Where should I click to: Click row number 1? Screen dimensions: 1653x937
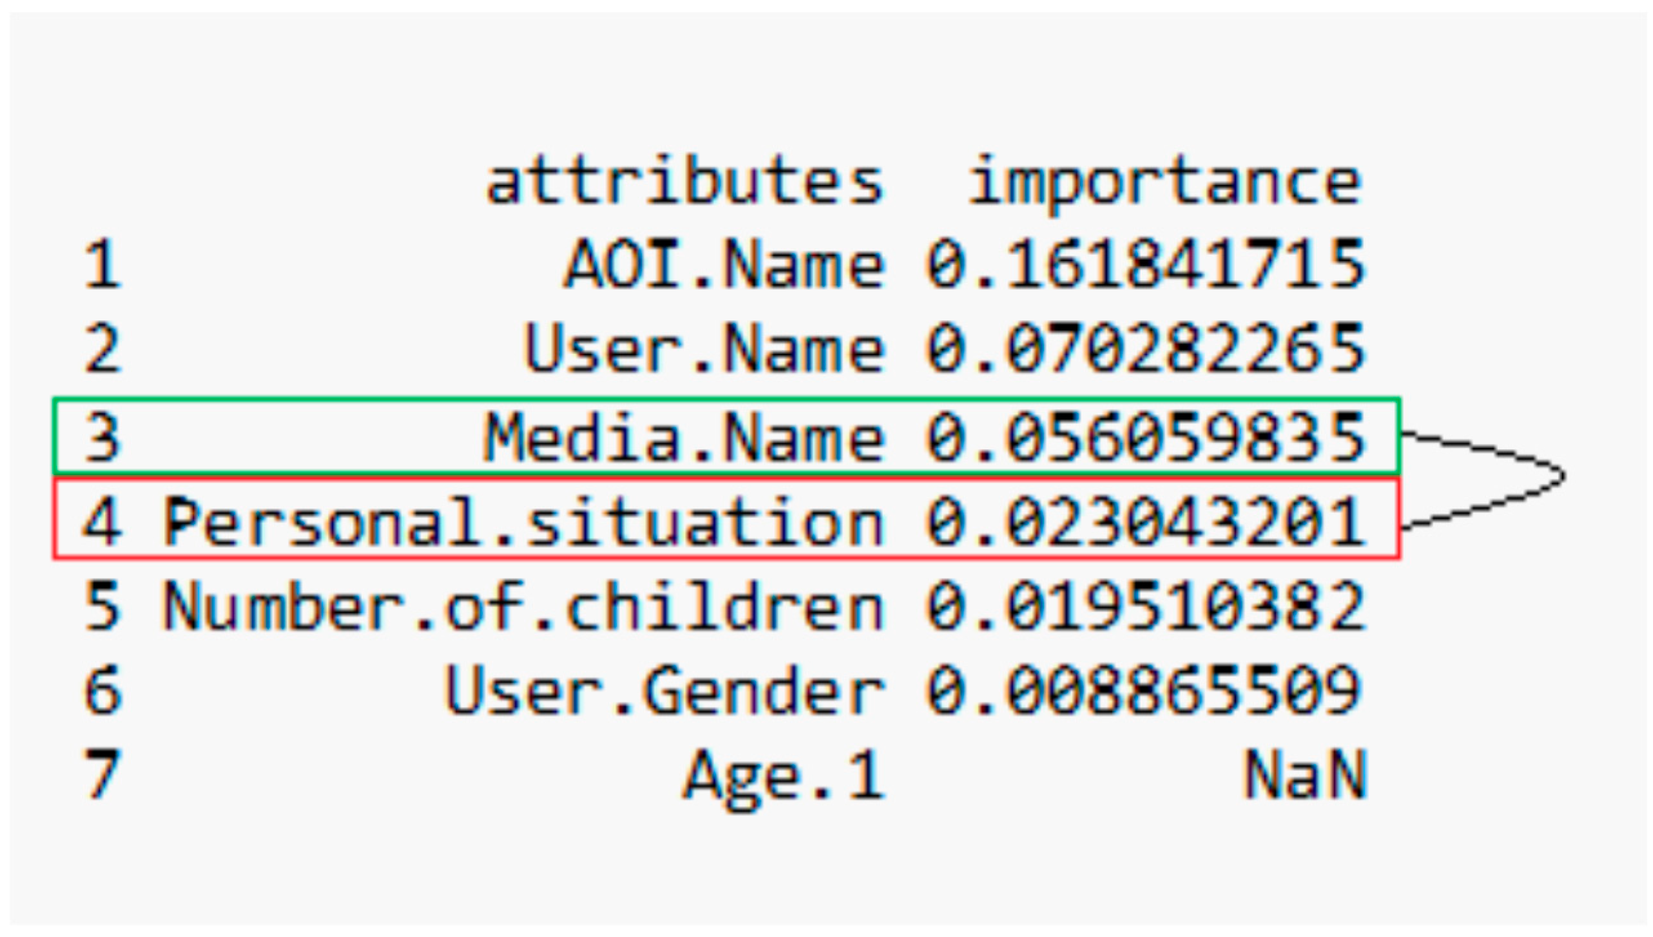coord(102,266)
